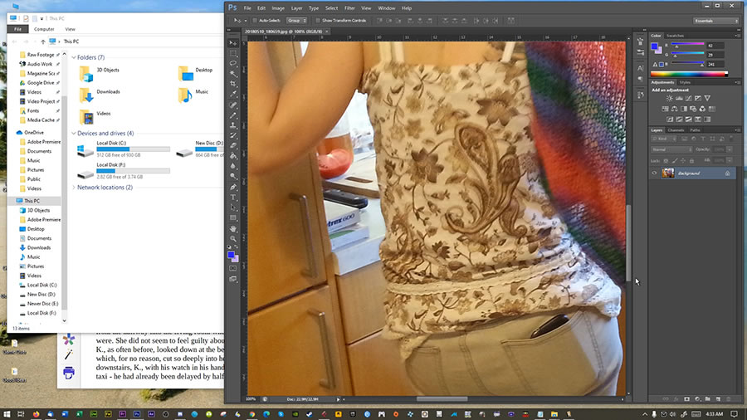
Task: Add a Curves adjustment
Action: click(688, 98)
